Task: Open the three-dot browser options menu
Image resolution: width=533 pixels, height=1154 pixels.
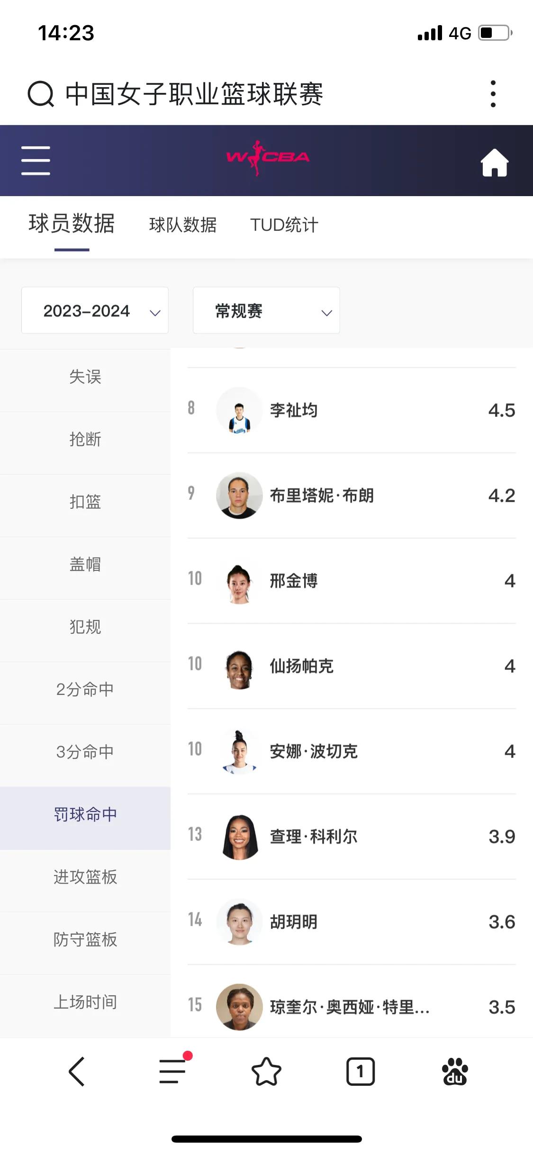Action: point(493,94)
